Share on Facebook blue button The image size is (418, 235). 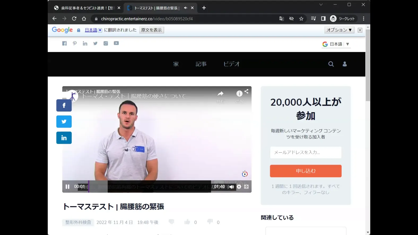point(64,106)
